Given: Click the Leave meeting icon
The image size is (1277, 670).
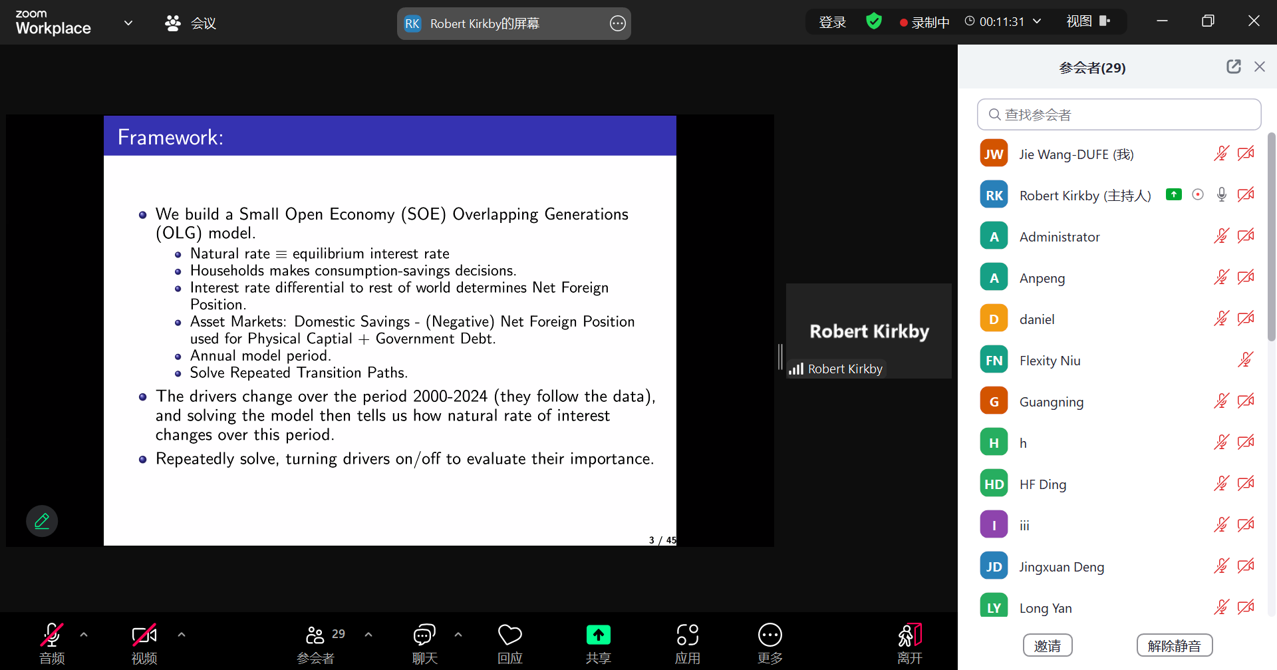Looking at the screenshot, I should tap(909, 635).
